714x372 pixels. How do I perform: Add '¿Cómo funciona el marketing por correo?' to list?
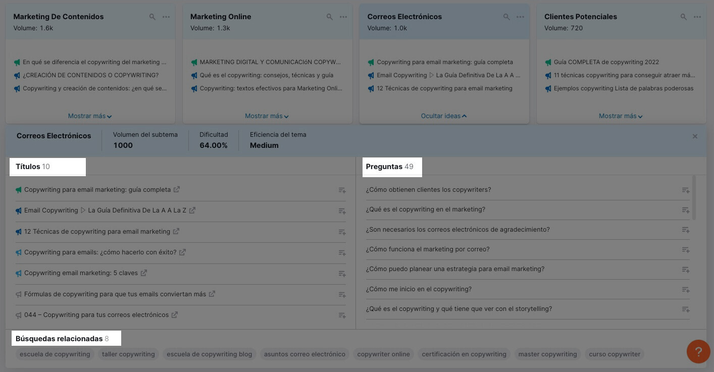[685, 250]
